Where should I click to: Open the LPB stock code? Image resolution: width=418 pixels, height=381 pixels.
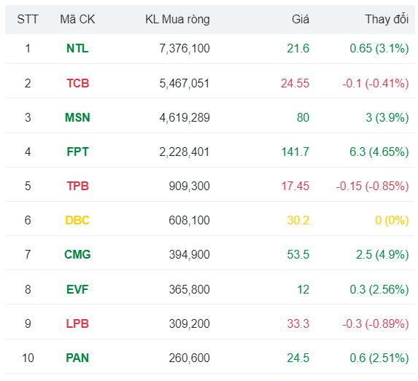click(77, 323)
